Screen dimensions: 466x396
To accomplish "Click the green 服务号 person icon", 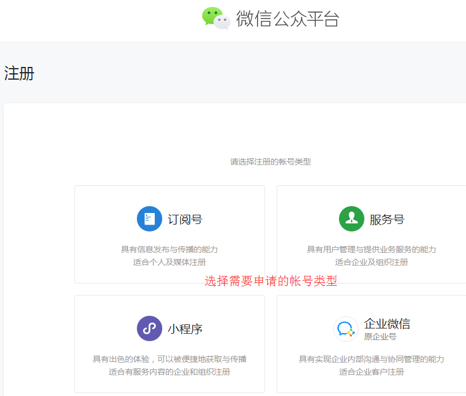I will 352,219.
